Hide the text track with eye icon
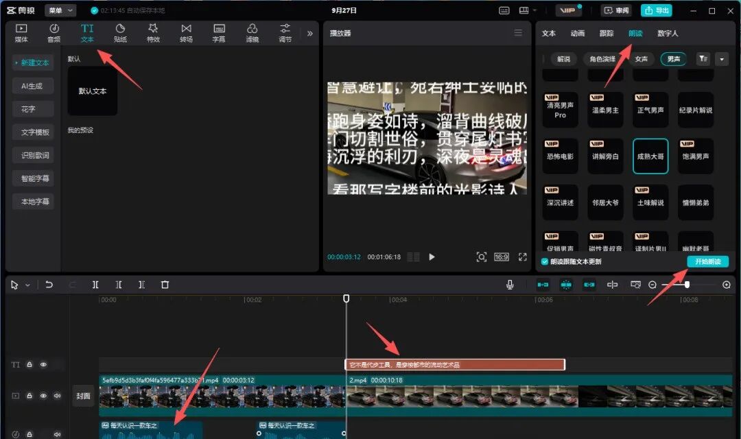Viewport: 741px width, 439px height. 43,365
